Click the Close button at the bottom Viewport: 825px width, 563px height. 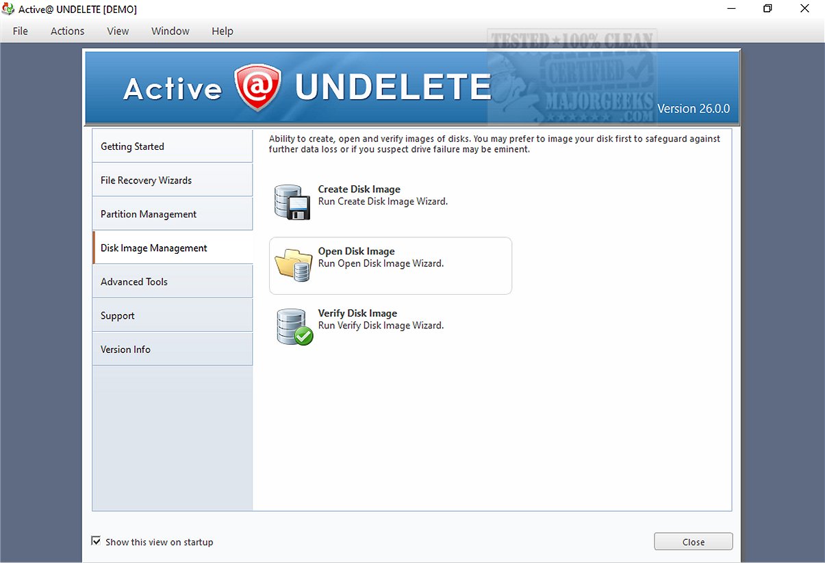click(x=693, y=542)
